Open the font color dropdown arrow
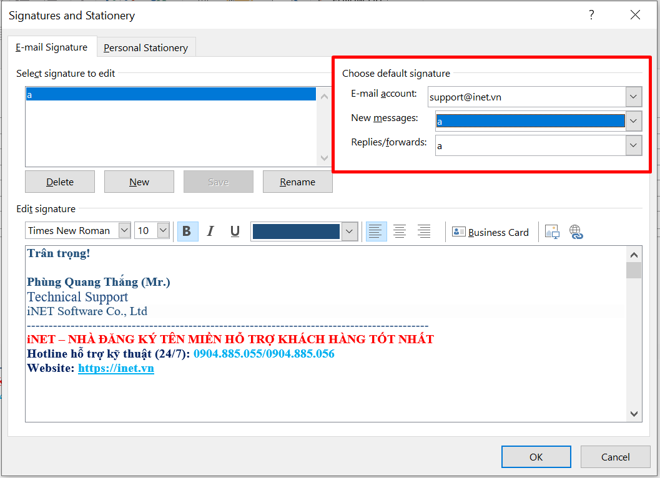The width and height of the screenshot is (660, 478). click(x=350, y=232)
